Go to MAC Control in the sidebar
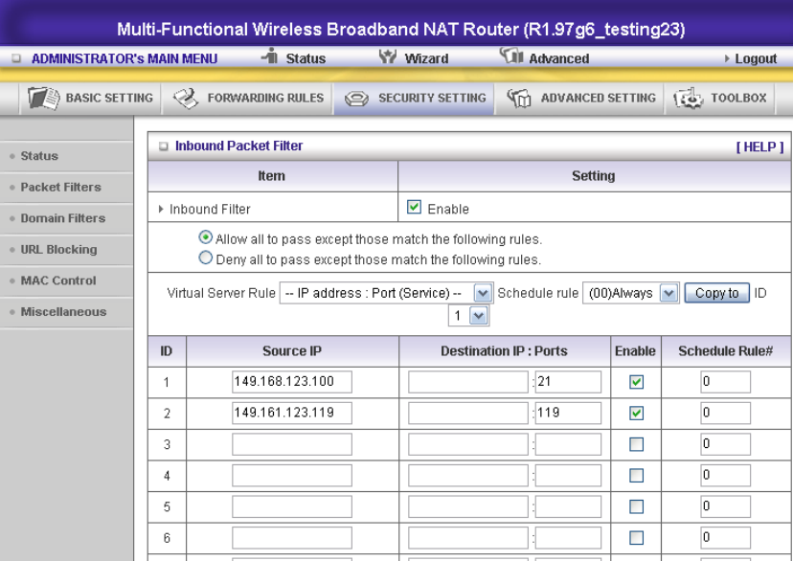 pyautogui.click(x=58, y=280)
